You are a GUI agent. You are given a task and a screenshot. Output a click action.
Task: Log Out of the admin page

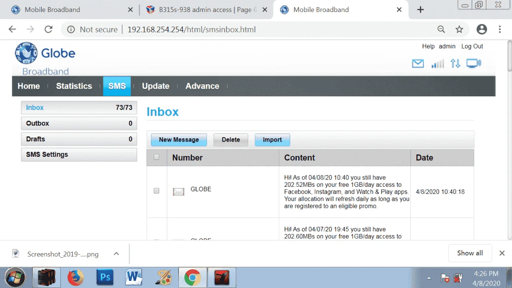pyautogui.click(x=472, y=46)
